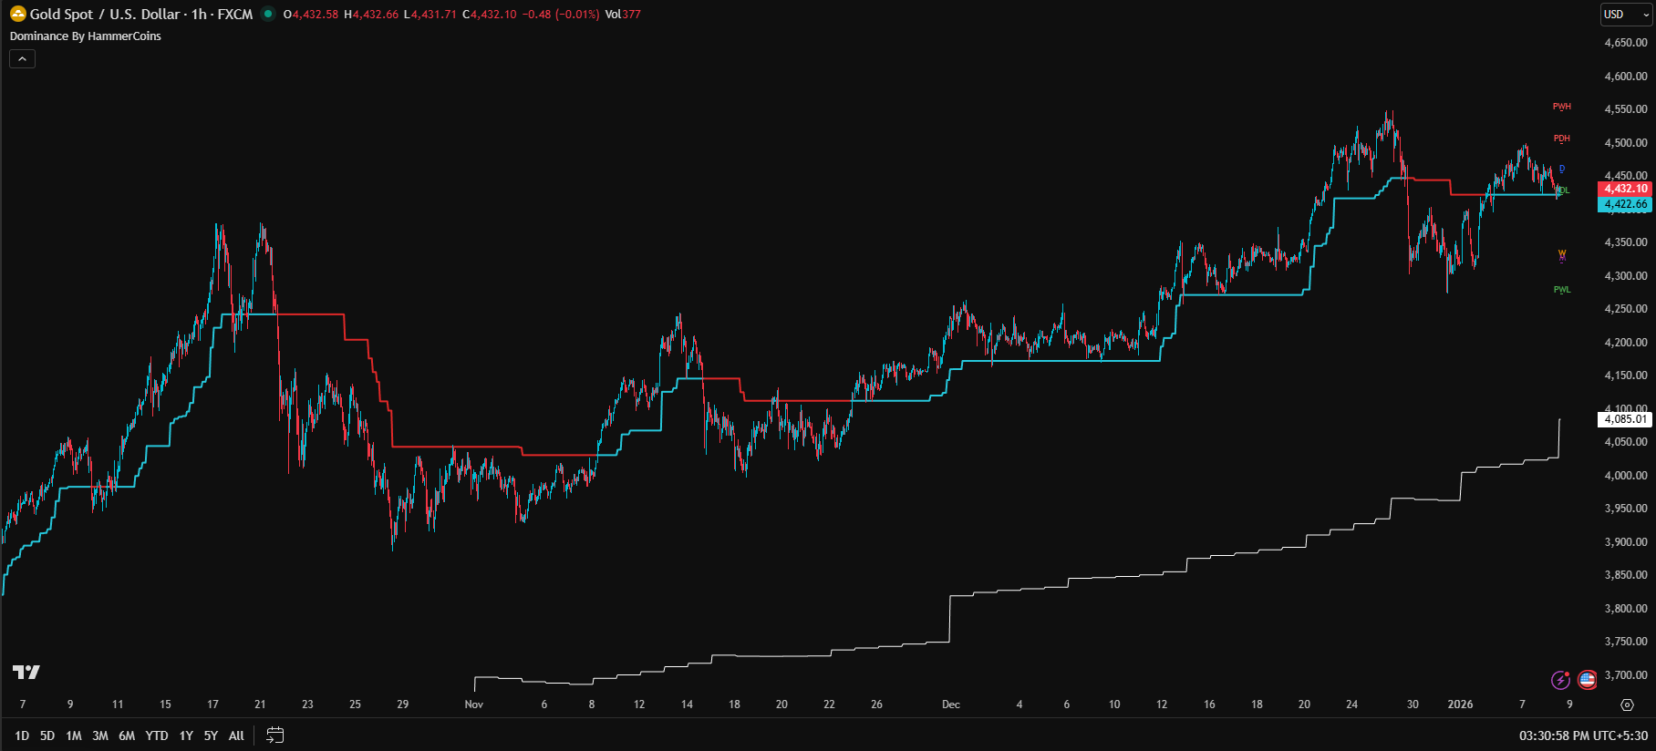Select the YTD date range
Screen dimensions: 1656x751
point(157,736)
